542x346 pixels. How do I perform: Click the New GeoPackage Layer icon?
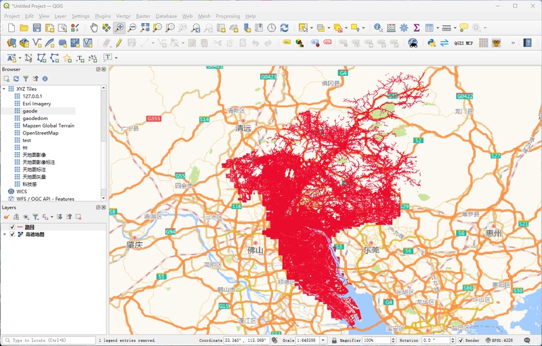[24, 43]
